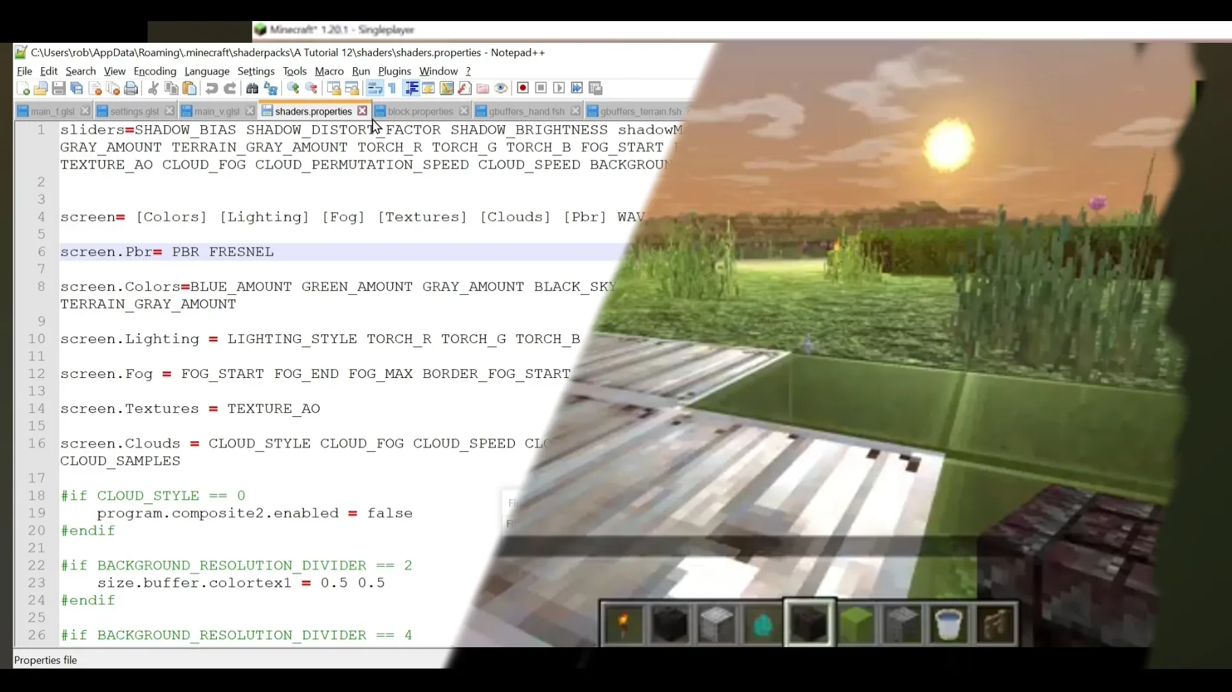
Task: Save all open files
Action: coord(76,88)
